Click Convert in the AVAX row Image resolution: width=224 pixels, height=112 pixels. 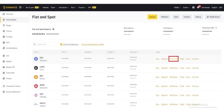click(x=195, y=86)
